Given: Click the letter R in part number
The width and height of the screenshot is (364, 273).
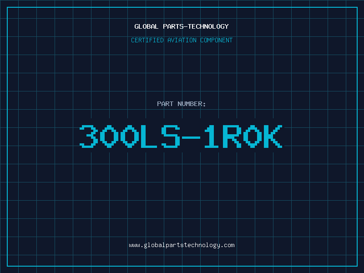Looking at the screenshot, I should [x=232, y=136].
